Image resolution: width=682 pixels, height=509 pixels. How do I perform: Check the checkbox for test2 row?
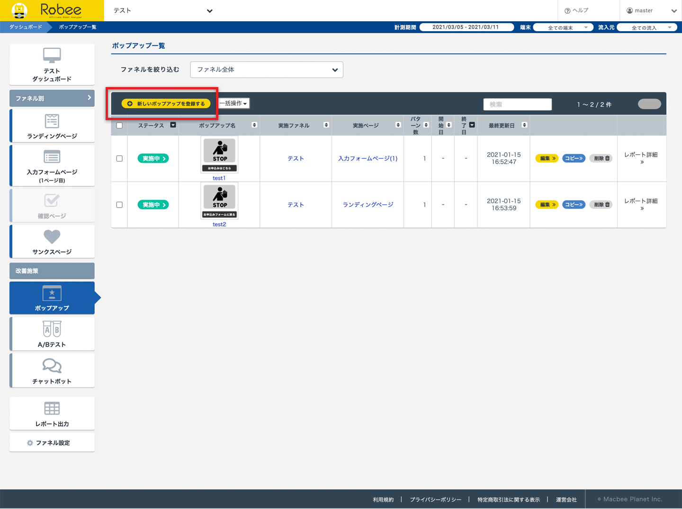[x=119, y=205]
